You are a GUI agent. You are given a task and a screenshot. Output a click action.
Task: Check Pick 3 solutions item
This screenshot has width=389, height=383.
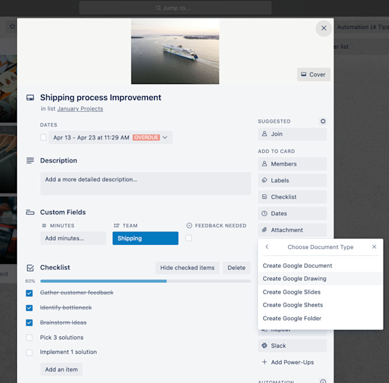click(29, 338)
